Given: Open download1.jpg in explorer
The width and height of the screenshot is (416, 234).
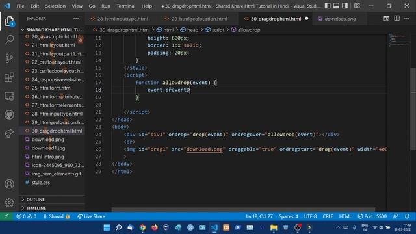Looking at the screenshot, I should point(48,148).
